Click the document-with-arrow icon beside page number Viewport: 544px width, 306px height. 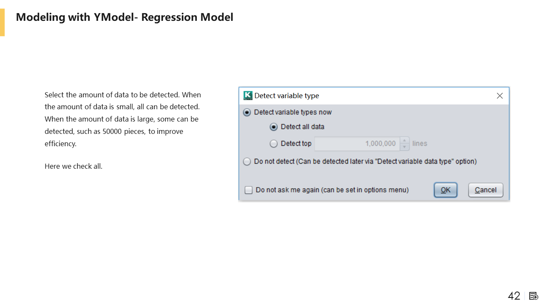[534, 296]
